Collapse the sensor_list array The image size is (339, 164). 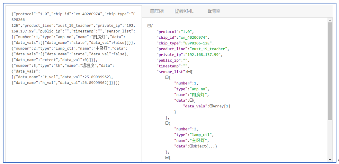pyautogui.click(x=189, y=72)
